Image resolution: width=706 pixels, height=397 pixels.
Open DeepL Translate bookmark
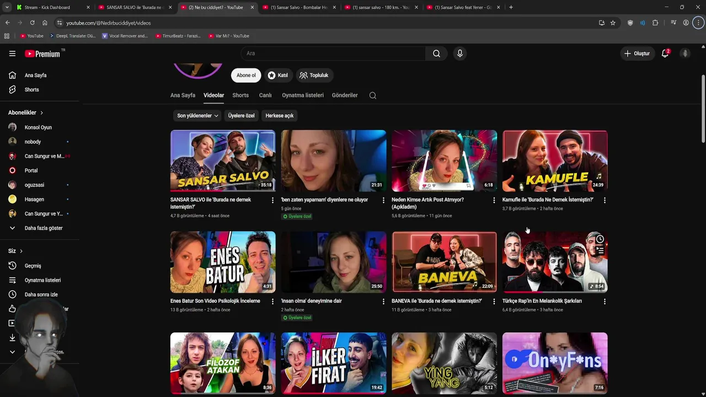click(x=72, y=36)
